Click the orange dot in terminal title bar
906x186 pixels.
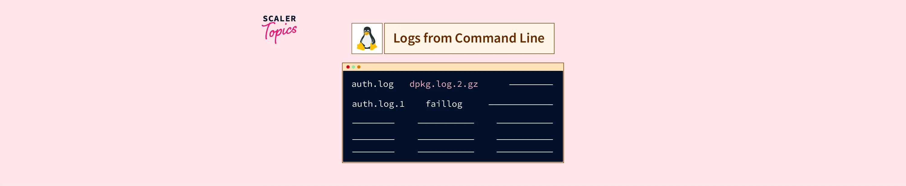click(359, 67)
